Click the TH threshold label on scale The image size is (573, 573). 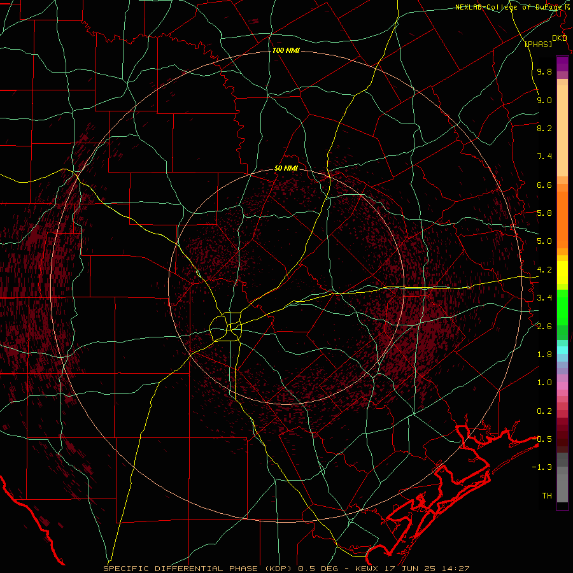tap(547, 495)
